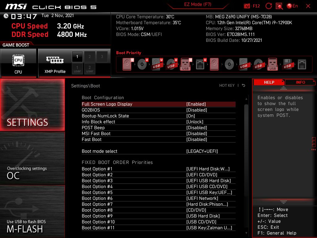Enable Game Boost CPU button
The image size is (317, 238).
(18, 63)
